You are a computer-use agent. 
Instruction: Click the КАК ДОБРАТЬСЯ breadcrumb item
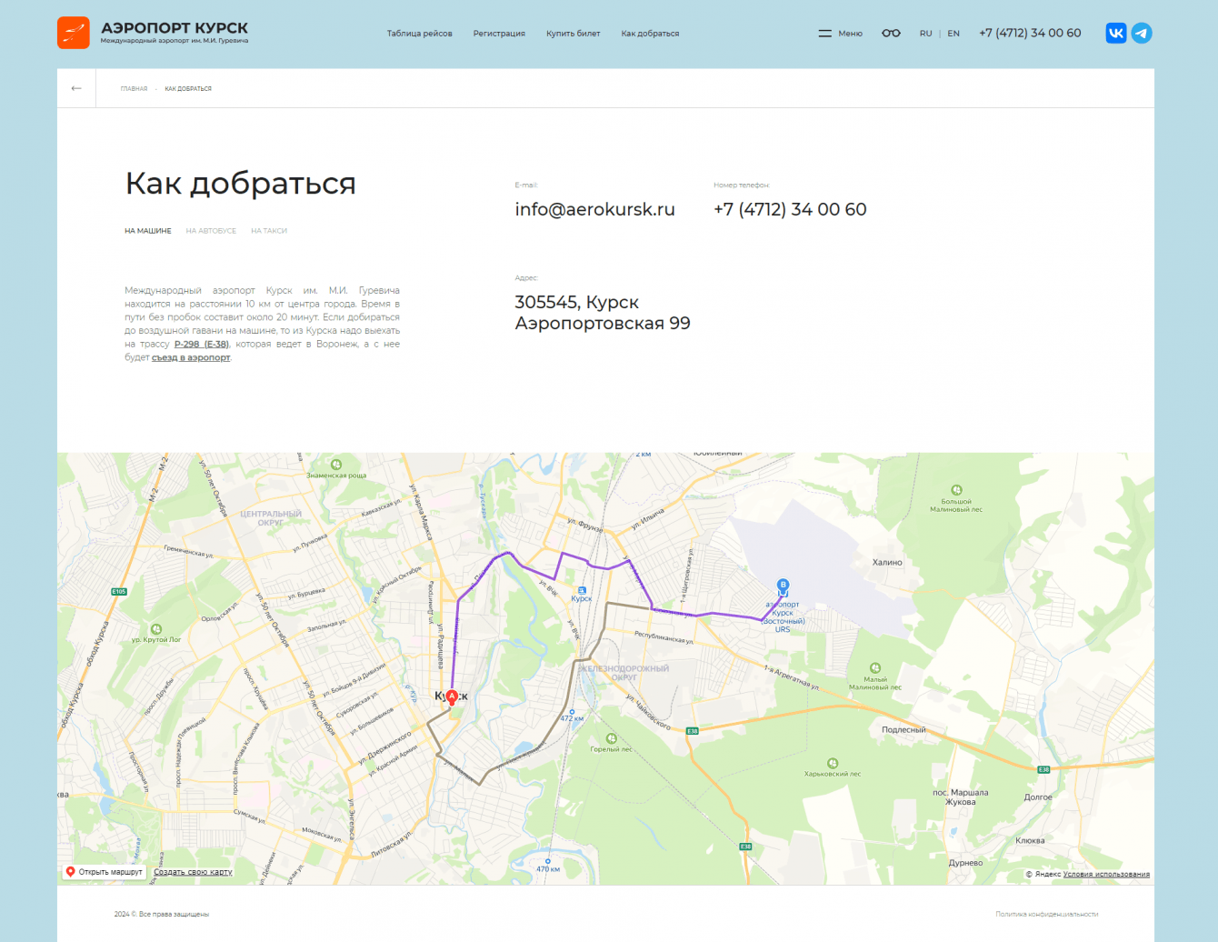(188, 89)
